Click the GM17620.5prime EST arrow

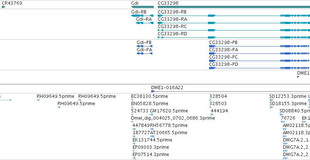click(152, 115)
